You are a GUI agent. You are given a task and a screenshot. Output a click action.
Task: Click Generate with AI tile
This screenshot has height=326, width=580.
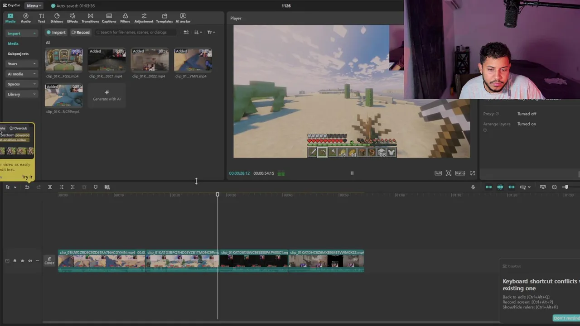[x=107, y=95]
